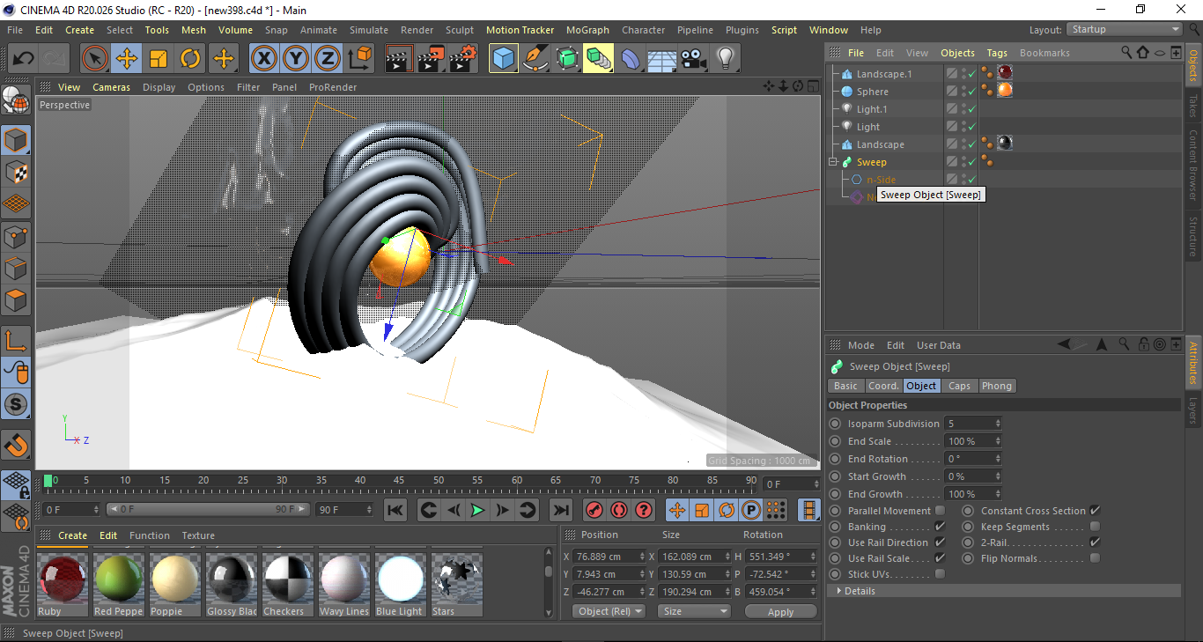Viewport: 1203px width, 642px height.
Task: Activate the Scale tool
Action: [159, 59]
